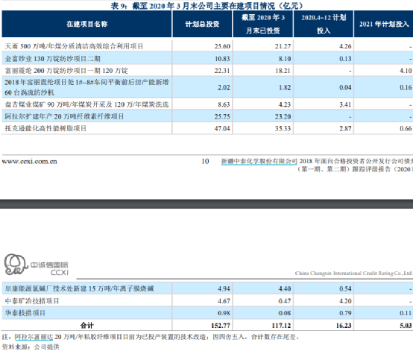413x351 pixels.
Task: Click total 152.77 in 合计 row
Action: point(221,326)
